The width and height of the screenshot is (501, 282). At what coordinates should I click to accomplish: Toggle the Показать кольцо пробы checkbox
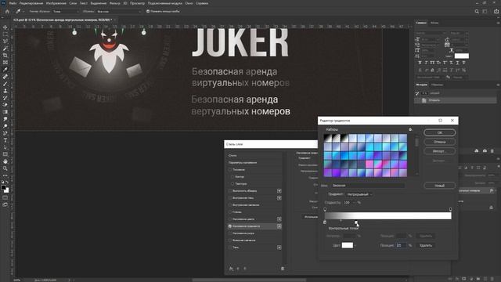(x=148, y=11)
